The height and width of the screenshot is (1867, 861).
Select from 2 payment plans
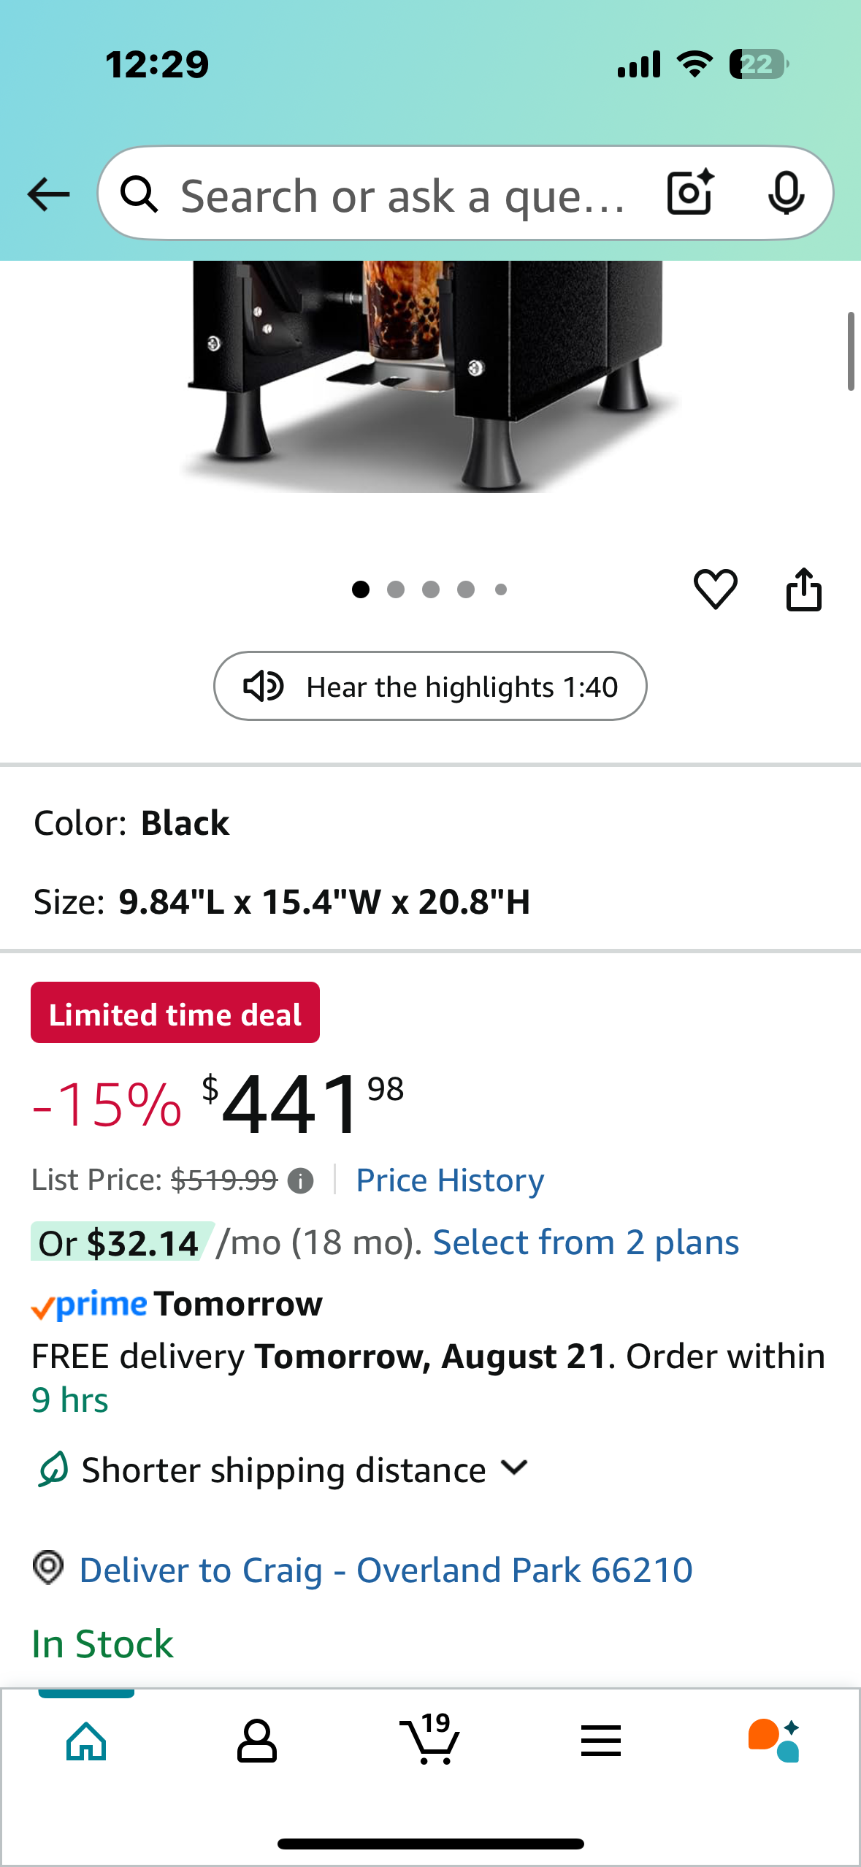pos(586,1242)
